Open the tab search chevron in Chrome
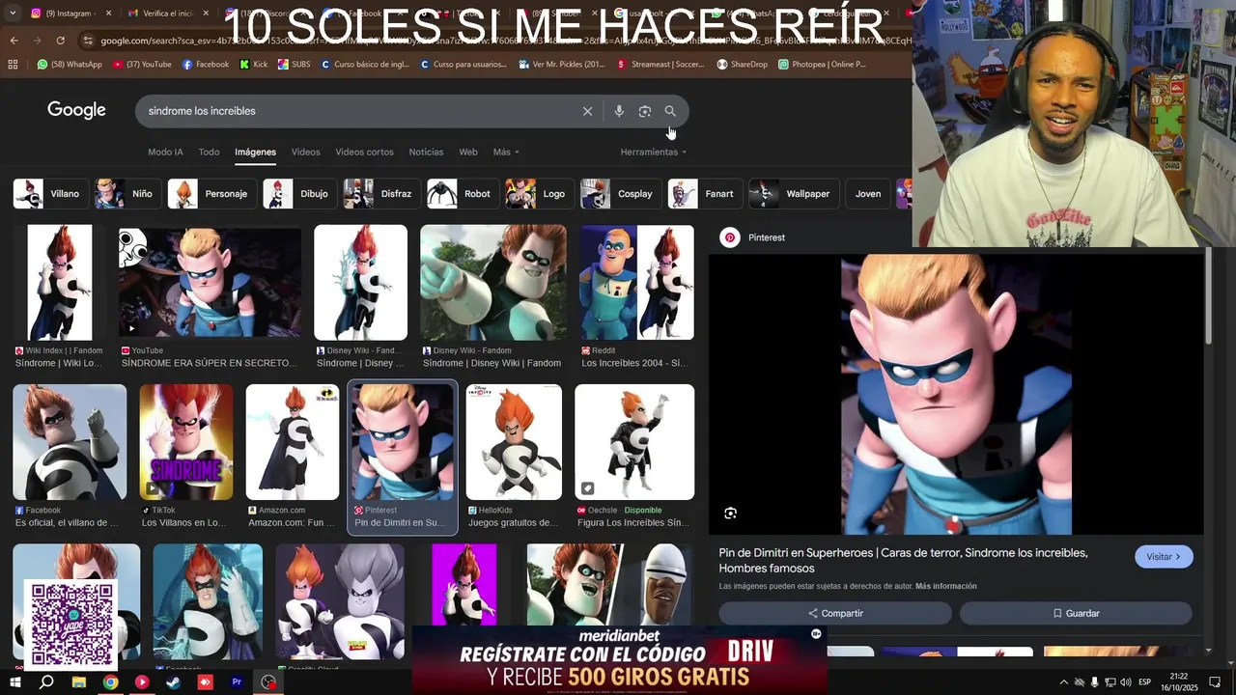The image size is (1236, 695). 14,14
